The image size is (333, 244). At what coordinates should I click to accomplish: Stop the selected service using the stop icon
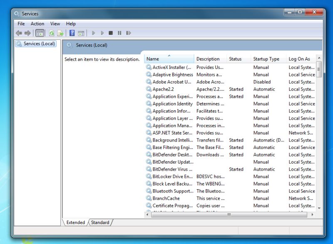(x=110, y=33)
